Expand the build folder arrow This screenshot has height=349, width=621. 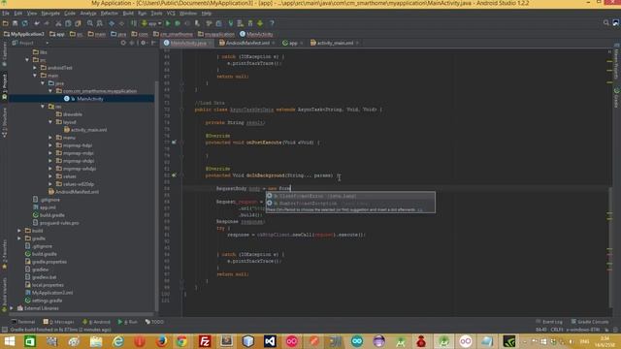coord(19,231)
